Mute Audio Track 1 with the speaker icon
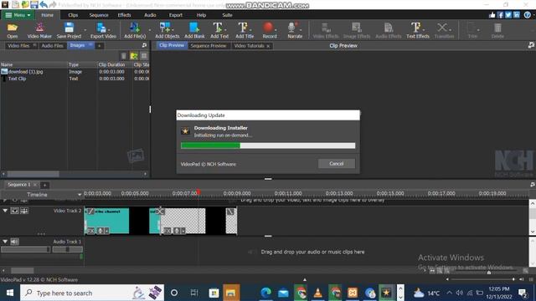Screen dimensions: 536x301 point(14,242)
